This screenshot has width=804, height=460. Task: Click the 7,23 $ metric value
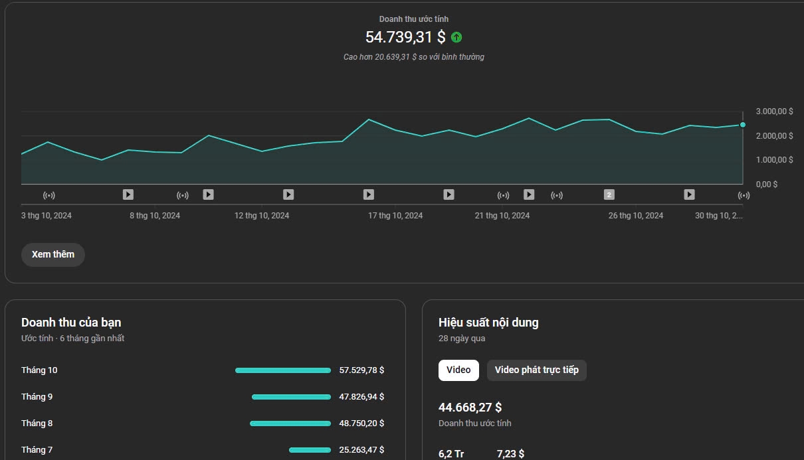point(510,454)
